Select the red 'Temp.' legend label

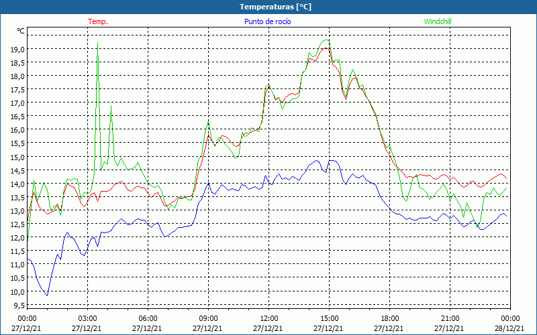point(98,21)
